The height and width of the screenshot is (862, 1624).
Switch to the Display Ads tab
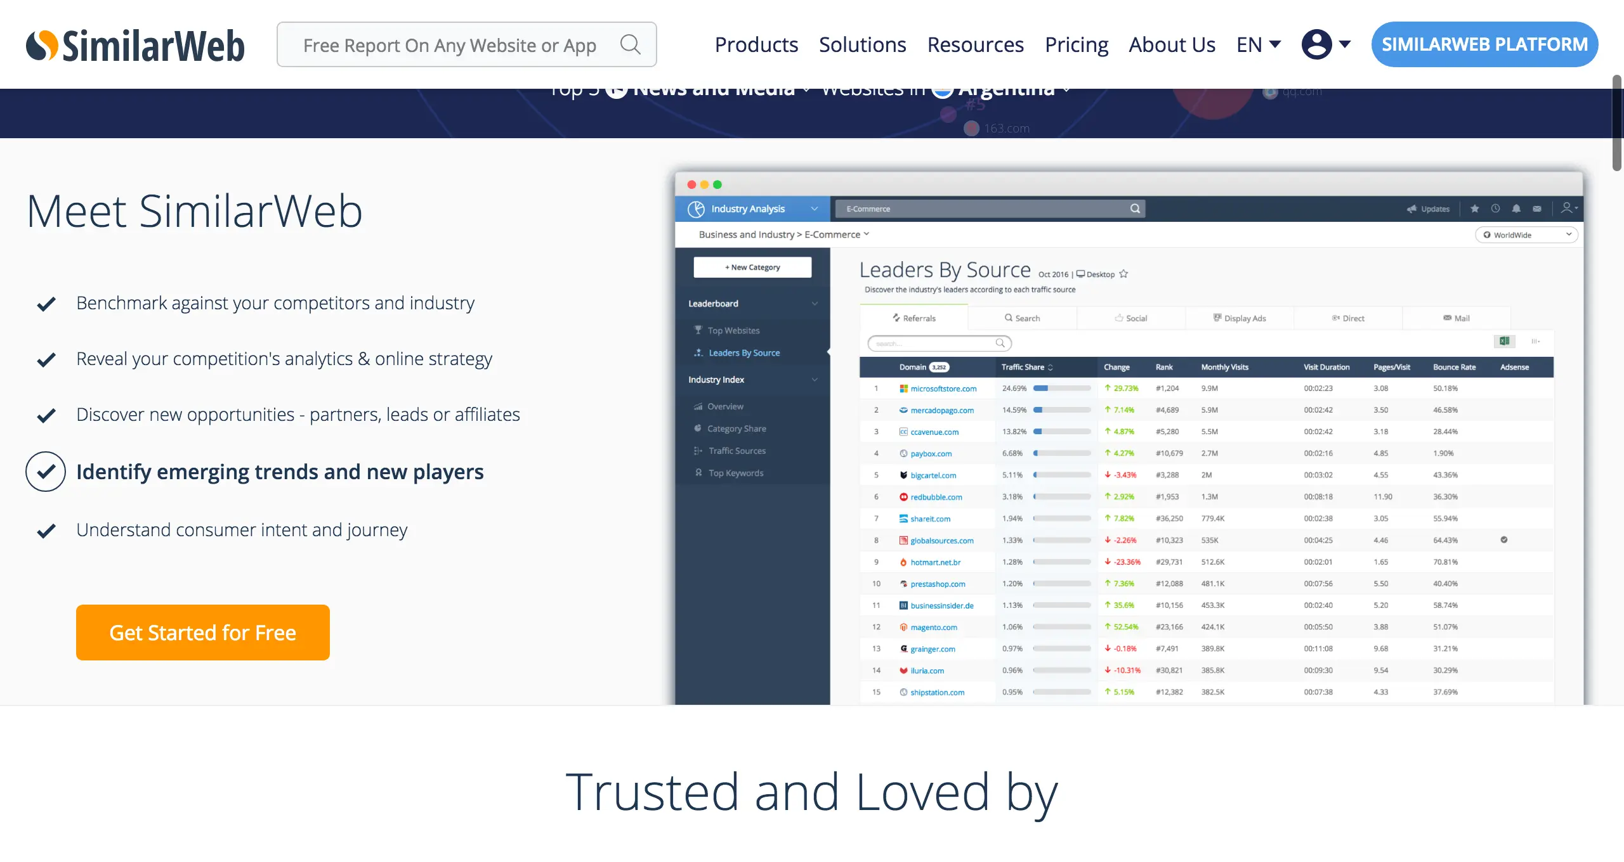pos(1240,318)
